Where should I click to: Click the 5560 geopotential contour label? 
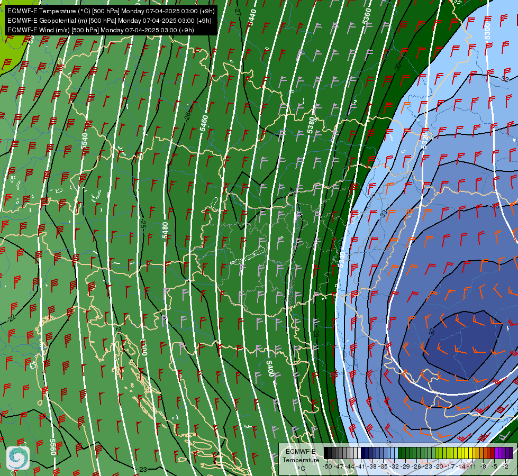(53, 446)
